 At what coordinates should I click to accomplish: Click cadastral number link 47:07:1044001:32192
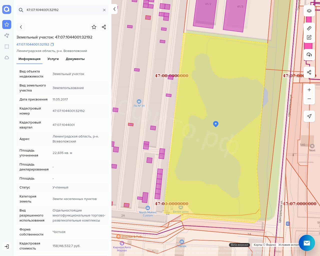pos(33,44)
